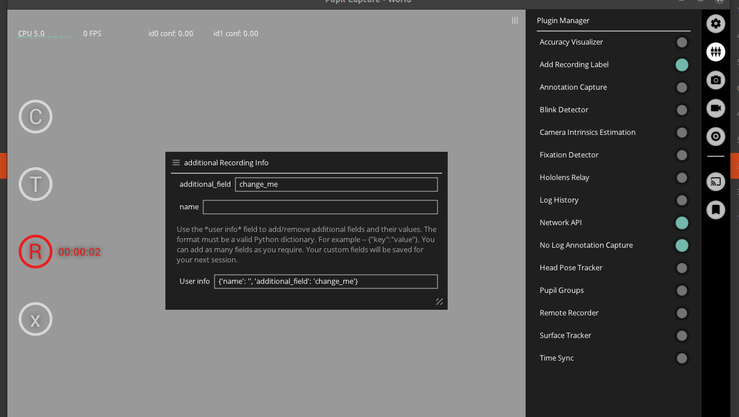
Task: Click the empty name input field
Action: pyautogui.click(x=320, y=207)
